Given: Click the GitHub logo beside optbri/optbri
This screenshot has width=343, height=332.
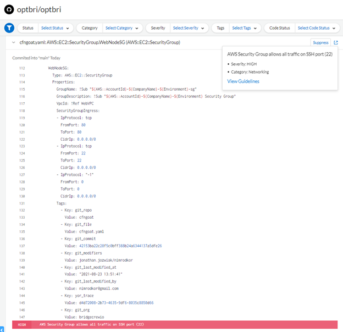Looking at the screenshot, I should point(9,9).
